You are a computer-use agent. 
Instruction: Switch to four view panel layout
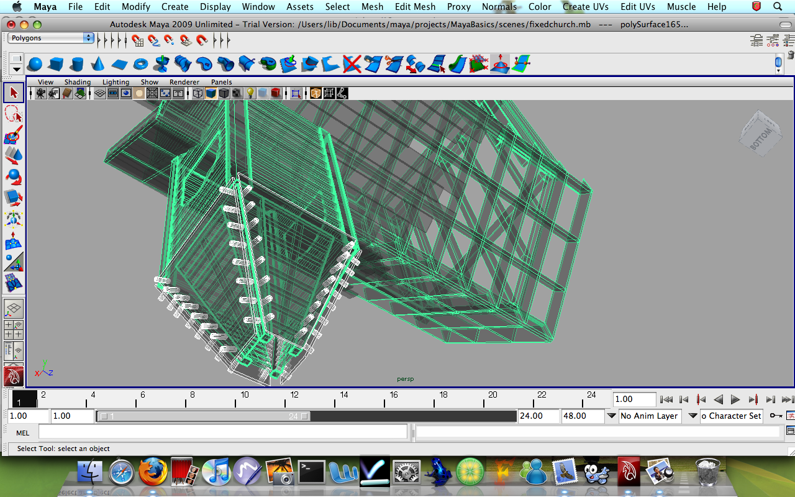click(x=14, y=330)
